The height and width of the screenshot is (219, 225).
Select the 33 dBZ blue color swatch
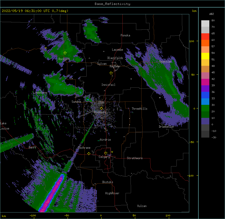click(205, 95)
